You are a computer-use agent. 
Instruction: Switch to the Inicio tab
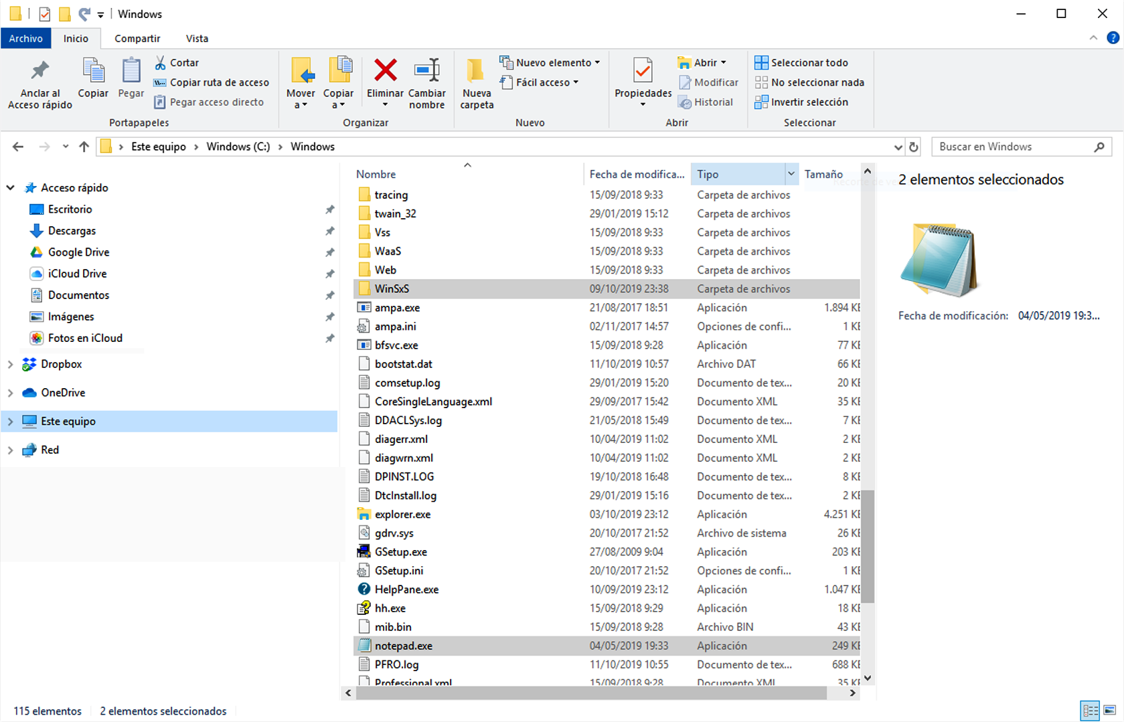point(76,38)
